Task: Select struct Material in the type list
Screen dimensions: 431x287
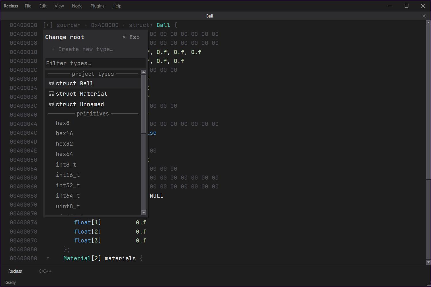Action: 93,94
